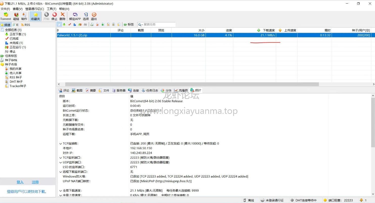Collapse the TCP连接数 statistics row

60,144
